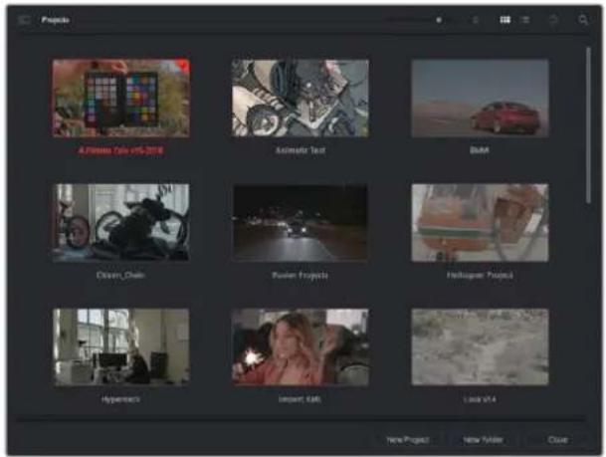Select the Citizen_Chain bicycle thumbnail

click(121, 223)
